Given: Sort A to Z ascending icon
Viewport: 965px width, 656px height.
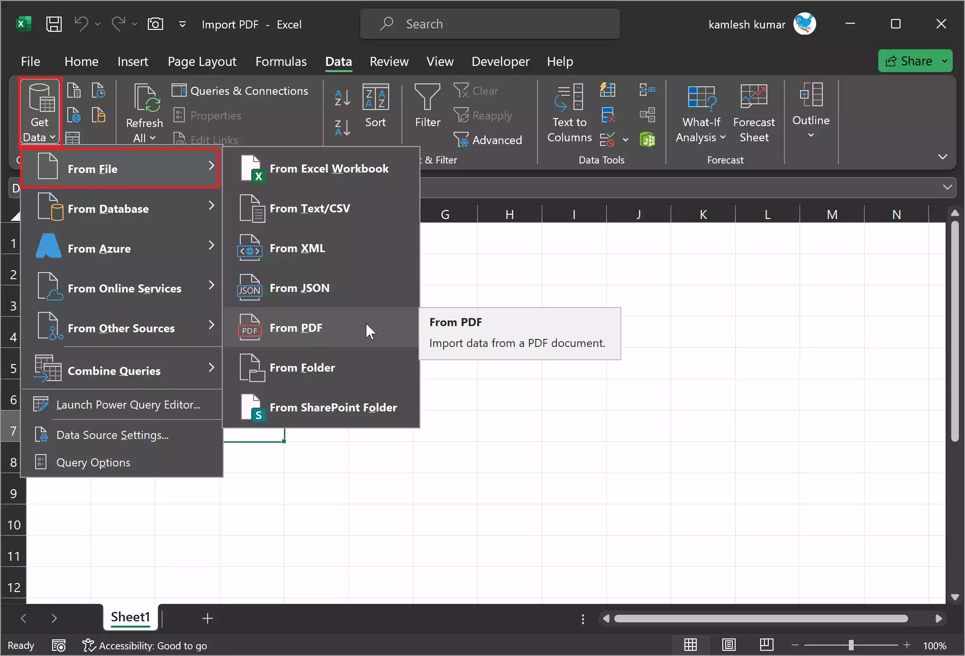Looking at the screenshot, I should (342, 97).
